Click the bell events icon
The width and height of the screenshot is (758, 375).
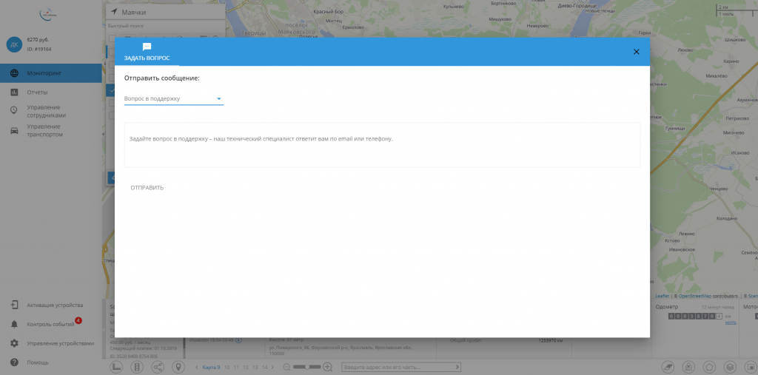point(15,324)
